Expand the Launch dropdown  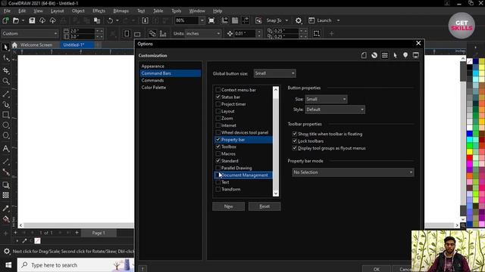click(338, 20)
